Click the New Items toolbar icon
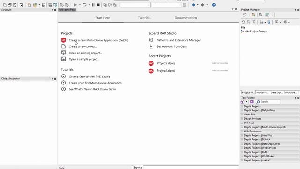This screenshot has width=300, height=169. click(5, 5)
